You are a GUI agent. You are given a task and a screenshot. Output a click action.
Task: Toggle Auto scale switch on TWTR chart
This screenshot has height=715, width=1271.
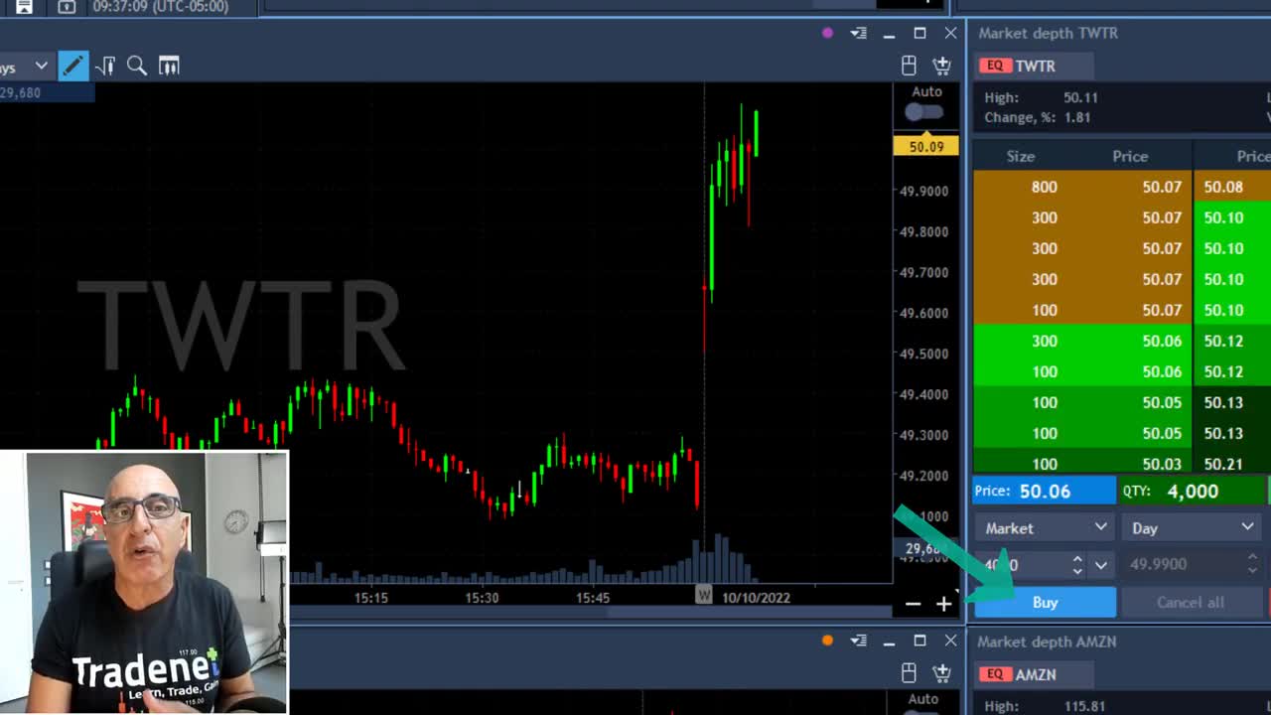(924, 112)
